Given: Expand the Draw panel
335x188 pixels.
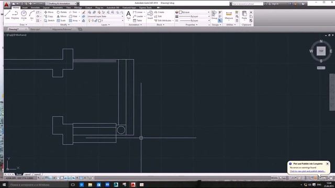Looking at the screenshot, I should [23, 25].
